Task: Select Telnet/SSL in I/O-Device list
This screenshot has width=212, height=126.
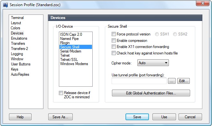Action: point(69,60)
